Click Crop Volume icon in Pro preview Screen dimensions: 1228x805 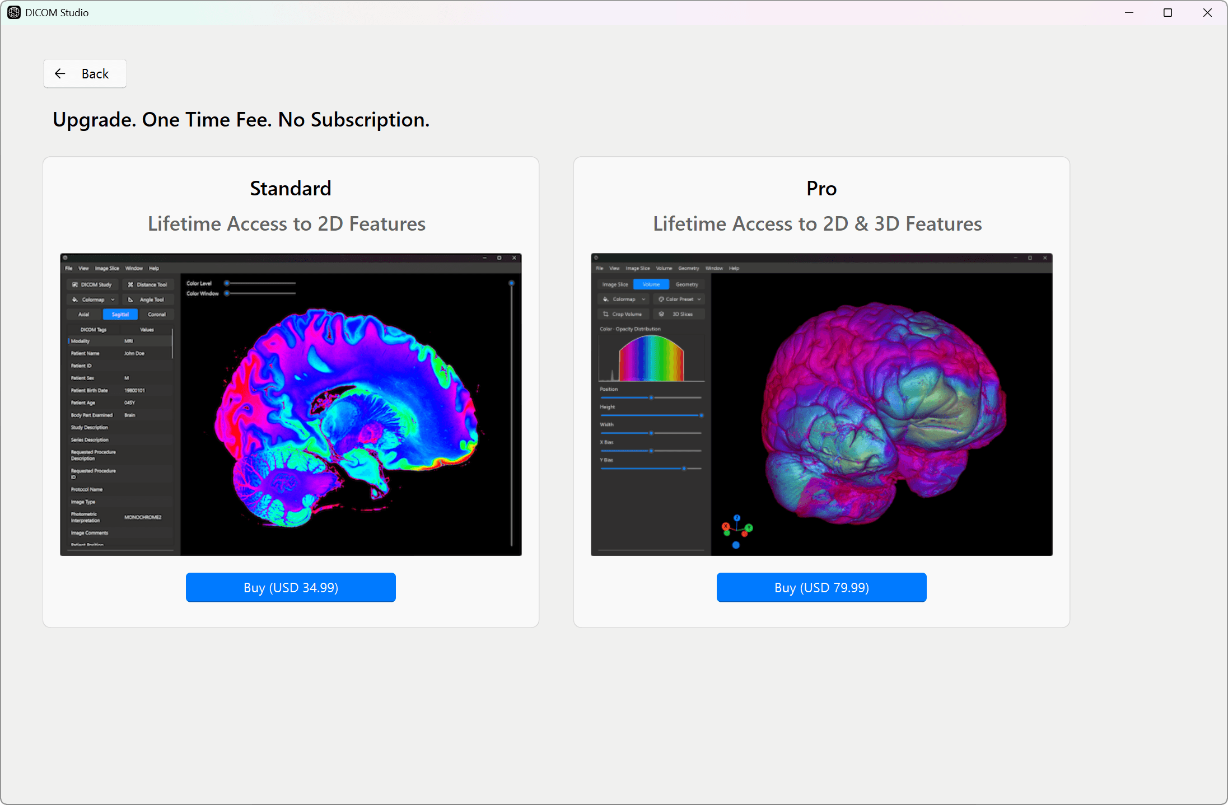[x=606, y=314]
